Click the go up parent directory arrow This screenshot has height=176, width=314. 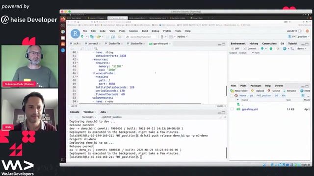pos(238,104)
